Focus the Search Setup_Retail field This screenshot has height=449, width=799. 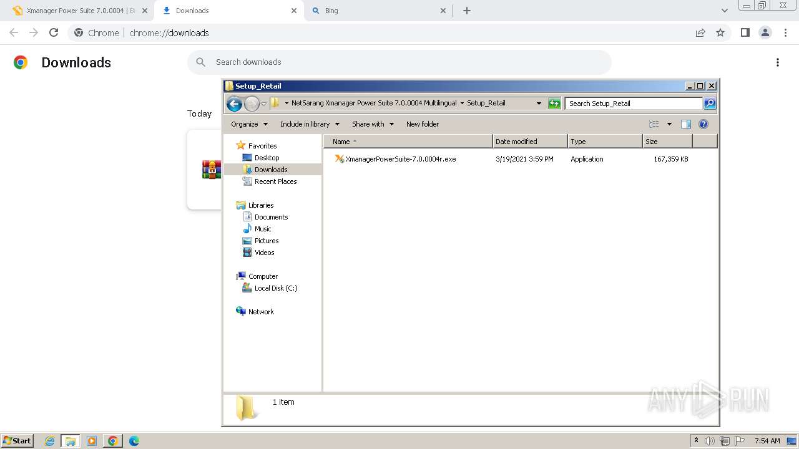click(634, 104)
